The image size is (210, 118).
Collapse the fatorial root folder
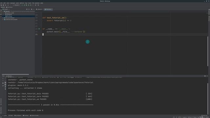[3, 11]
